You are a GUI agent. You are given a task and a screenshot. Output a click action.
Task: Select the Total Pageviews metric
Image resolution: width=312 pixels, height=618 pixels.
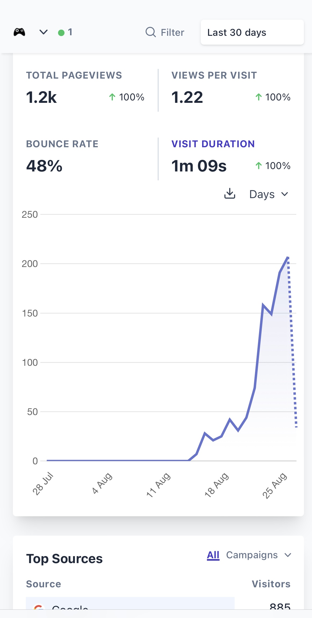click(x=85, y=88)
